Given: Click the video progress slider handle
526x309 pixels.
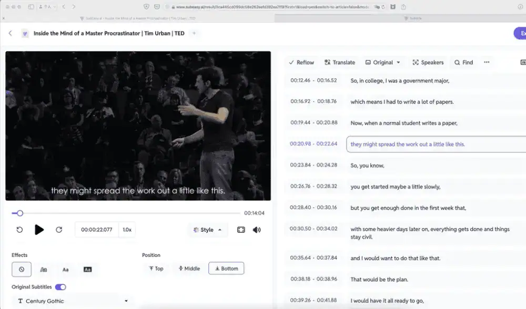Looking at the screenshot, I should pos(20,213).
